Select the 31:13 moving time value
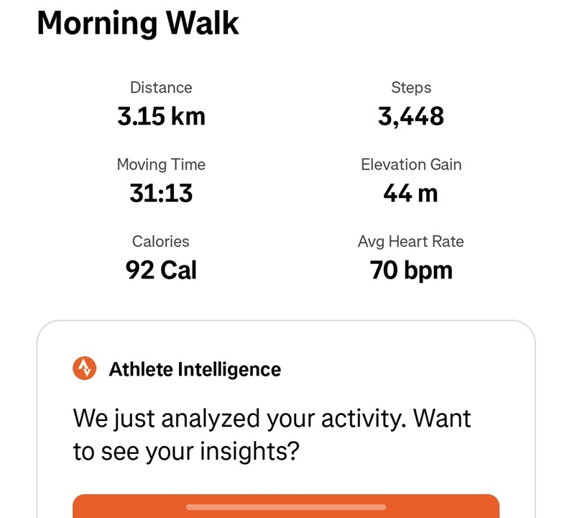This screenshot has height=518, width=572. coord(161,193)
